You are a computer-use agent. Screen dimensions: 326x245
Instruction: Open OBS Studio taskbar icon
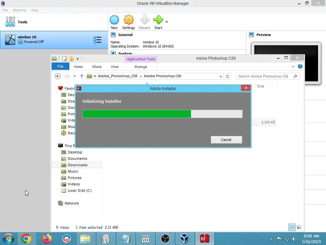165,239
